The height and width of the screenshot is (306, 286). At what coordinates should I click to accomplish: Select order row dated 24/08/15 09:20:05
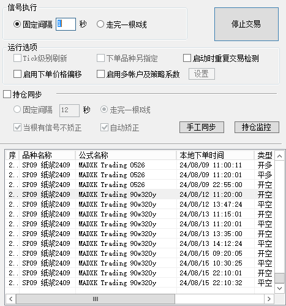tap(140, 253)
